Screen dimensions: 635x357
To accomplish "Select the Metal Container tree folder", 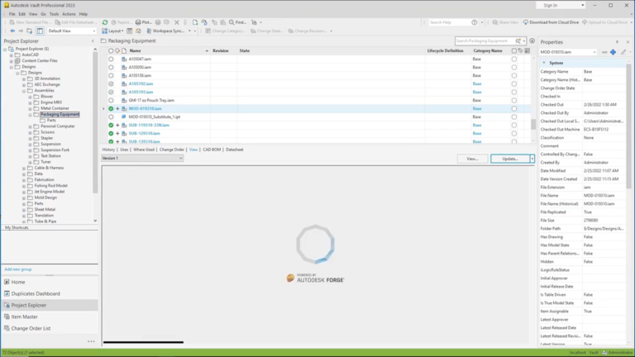I will pos(55,108).
